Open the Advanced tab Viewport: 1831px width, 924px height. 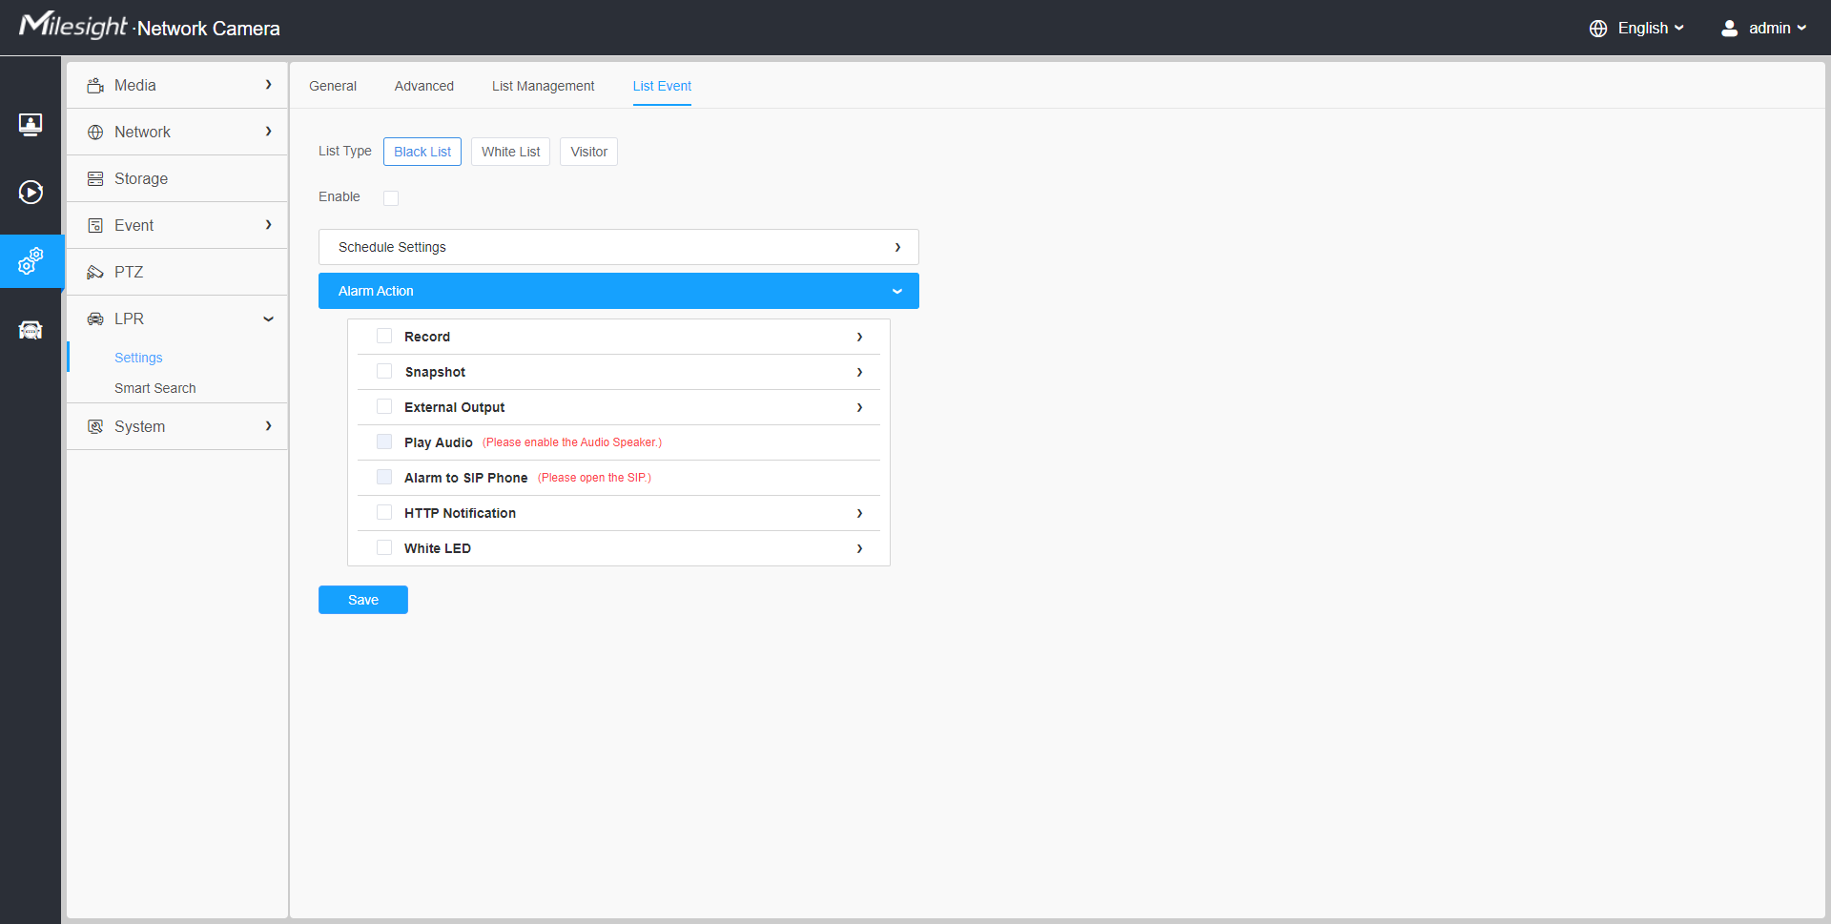point(423,86)
